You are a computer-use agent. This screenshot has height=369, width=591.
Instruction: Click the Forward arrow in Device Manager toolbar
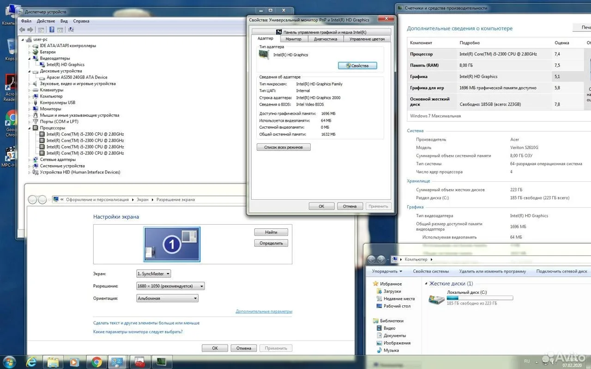click(30, 30)
